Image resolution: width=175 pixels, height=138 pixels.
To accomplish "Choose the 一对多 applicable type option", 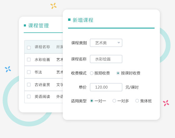I will 114,101.
